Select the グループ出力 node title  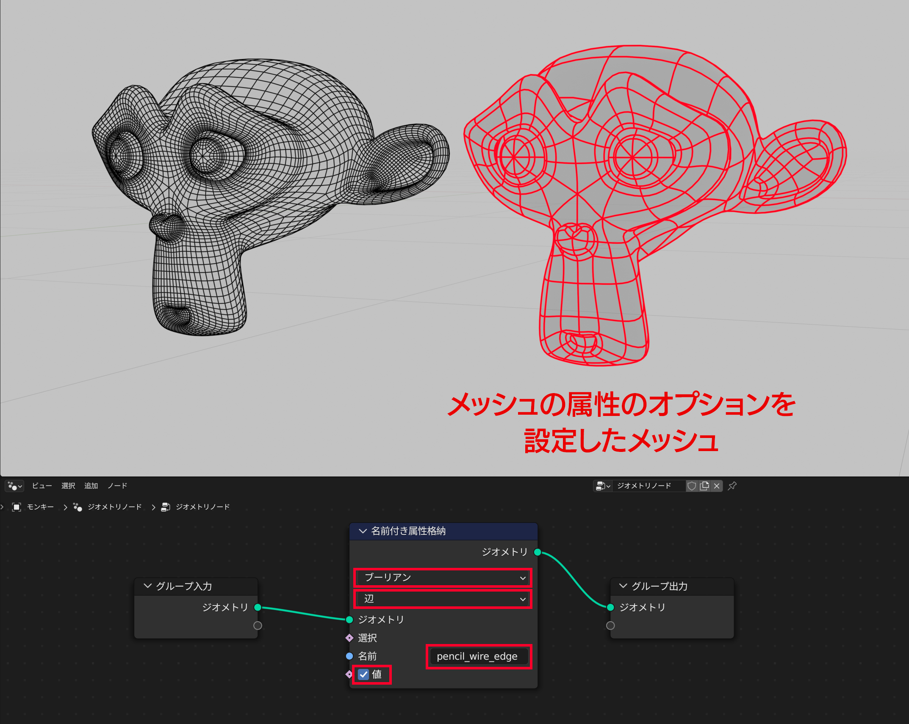tap(660, 586)
